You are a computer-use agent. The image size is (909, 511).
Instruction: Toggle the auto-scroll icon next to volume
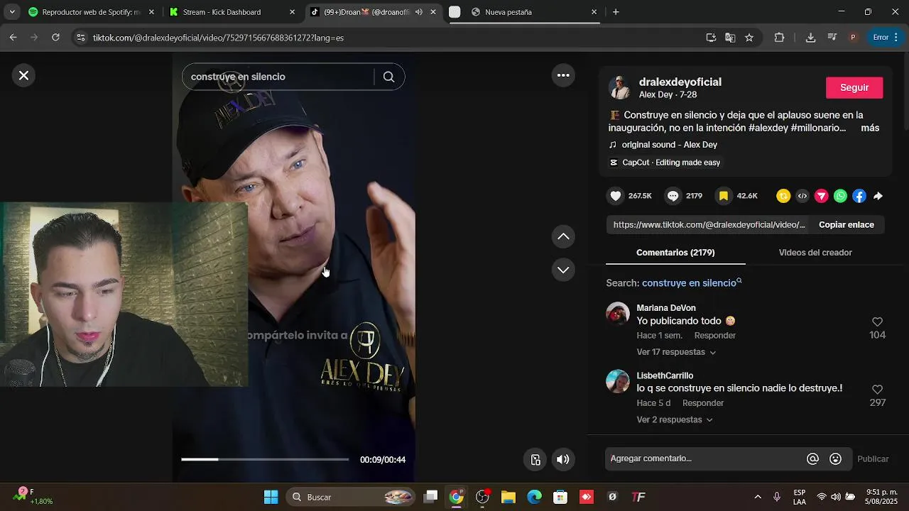(536, 459)
